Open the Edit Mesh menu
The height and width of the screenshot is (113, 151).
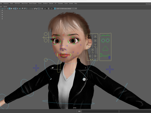(x=17, y=3)
